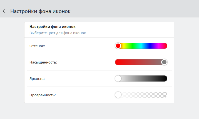This screenshot has width=199, height=119.
Task: Pick cyan on the Оттенок hue slider
Action: 142,46
